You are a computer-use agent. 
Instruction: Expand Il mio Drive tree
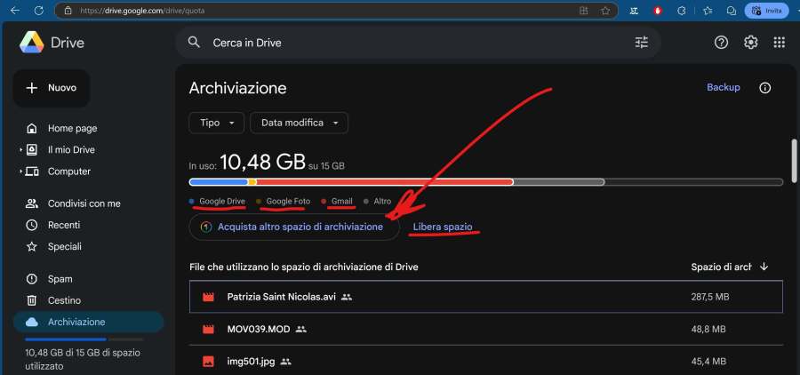coord(21,150)
